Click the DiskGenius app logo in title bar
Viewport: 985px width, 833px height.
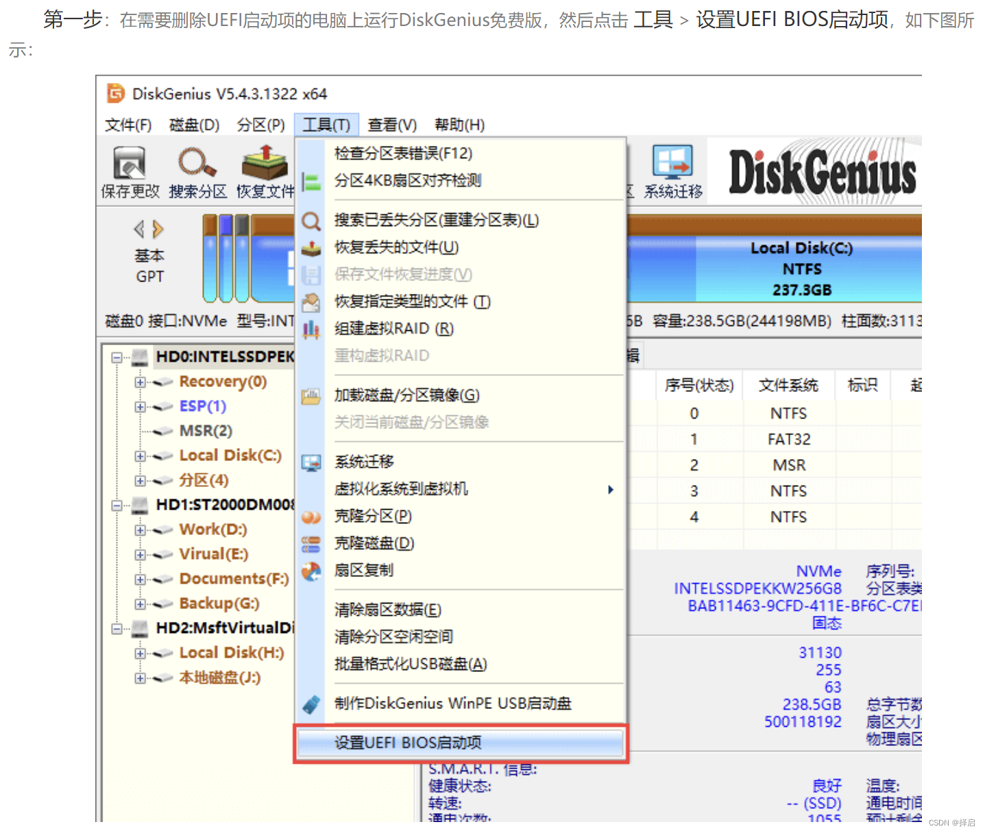pos(116,93)
